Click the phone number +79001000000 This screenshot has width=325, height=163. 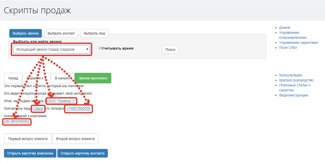[x=78, y=109]
